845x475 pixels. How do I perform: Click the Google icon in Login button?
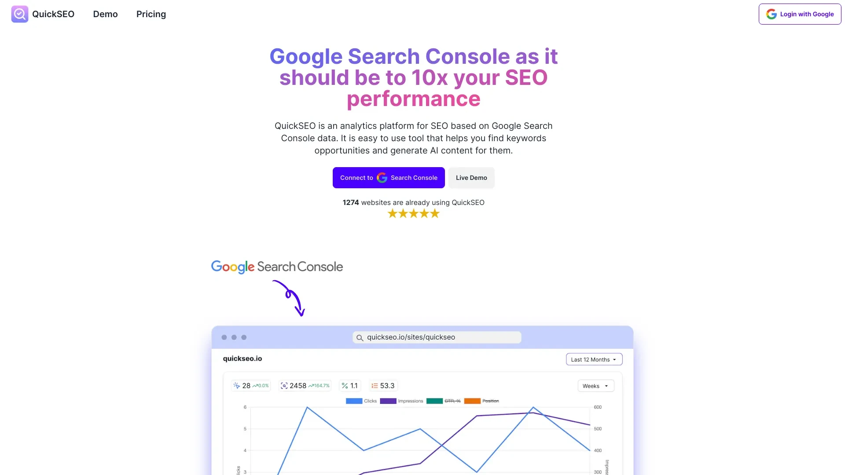pyautogui.click(x=772, y=14)
